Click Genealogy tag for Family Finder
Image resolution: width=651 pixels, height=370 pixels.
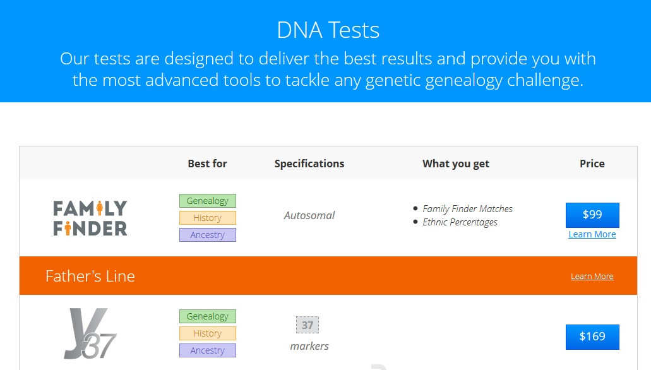[x=208, y=201]
